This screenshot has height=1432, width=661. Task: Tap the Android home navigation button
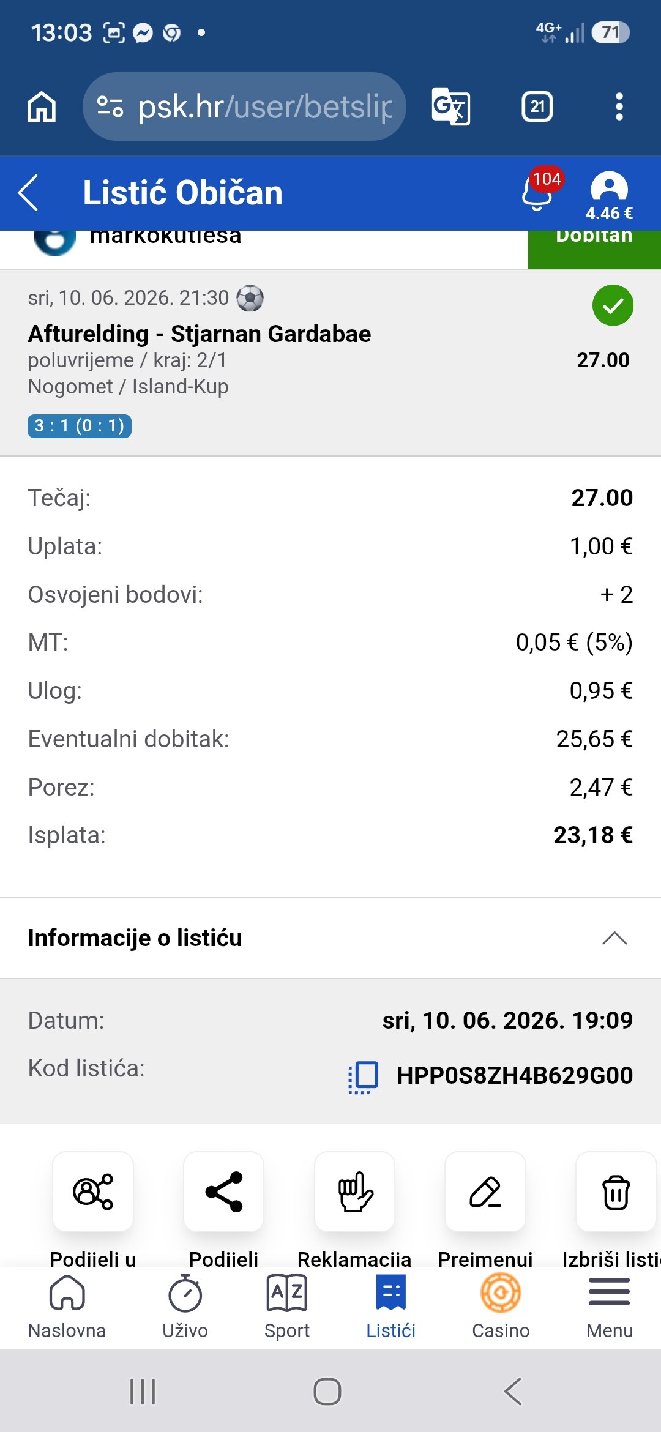[x=327, y=1392]
